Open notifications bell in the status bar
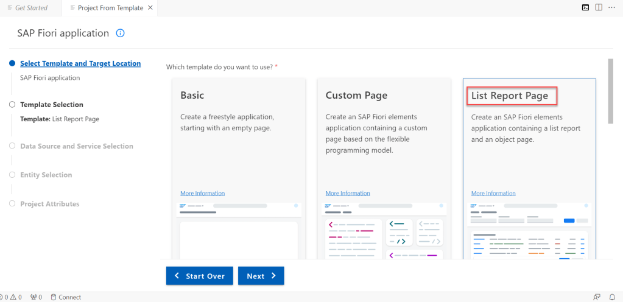623x302 pixels. [612, 297]
